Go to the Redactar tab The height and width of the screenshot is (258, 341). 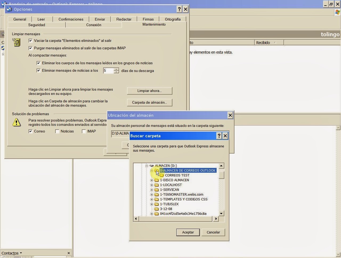(x=124, y=19)
